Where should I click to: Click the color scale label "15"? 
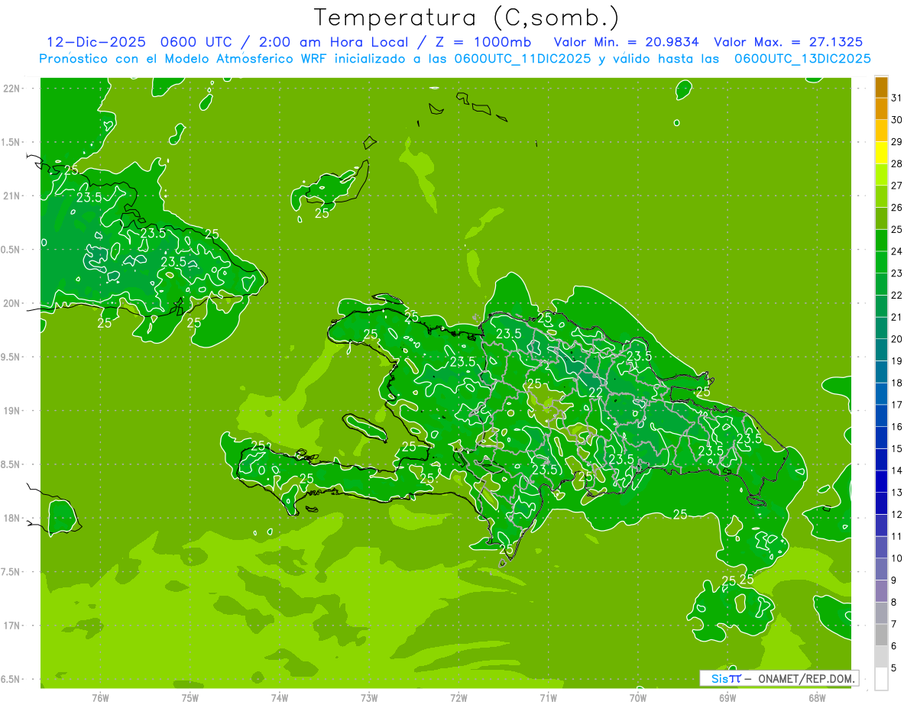tap(897, 449)
